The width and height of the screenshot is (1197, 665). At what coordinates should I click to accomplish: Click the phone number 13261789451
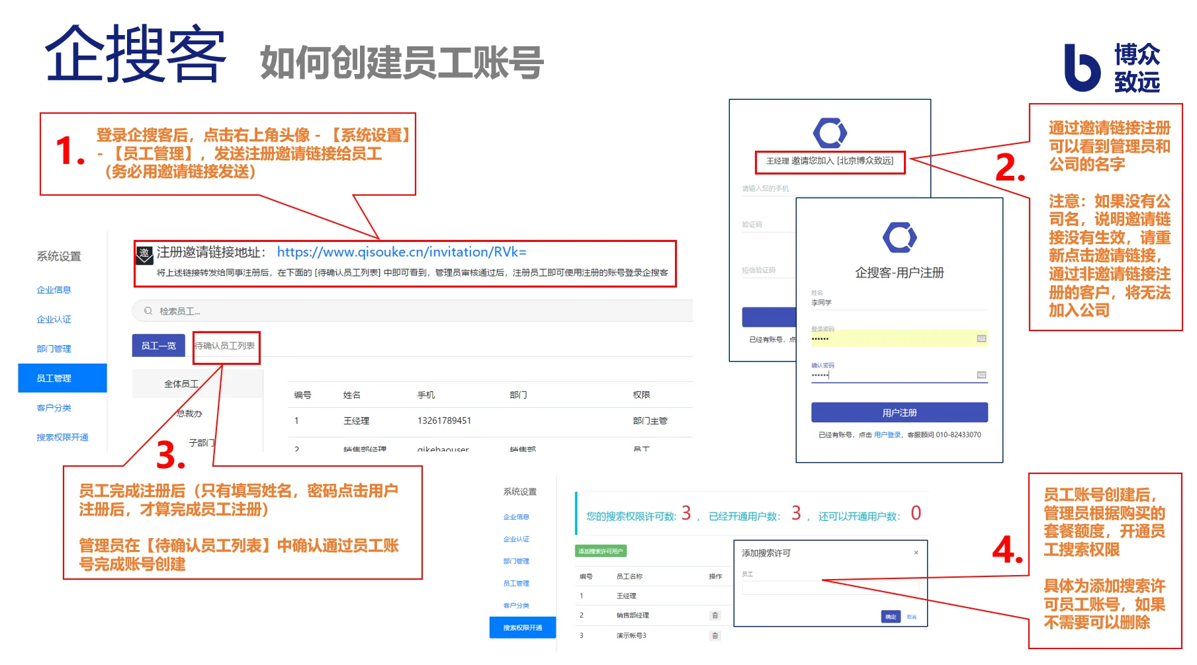(444, 420)
